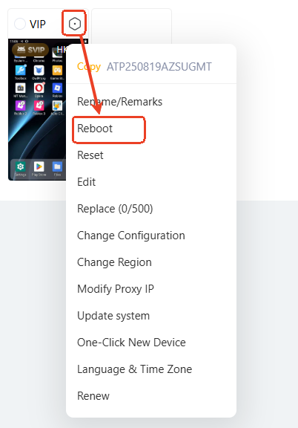The image size is (298, 428).
Task: Click the SVIP badge on thumbnail
Action: click(30, 50)
